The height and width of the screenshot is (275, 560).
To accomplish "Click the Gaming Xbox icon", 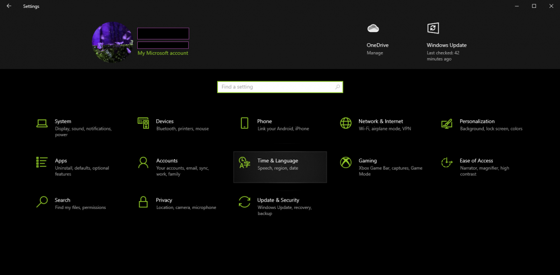I will [x=346, y=162].
